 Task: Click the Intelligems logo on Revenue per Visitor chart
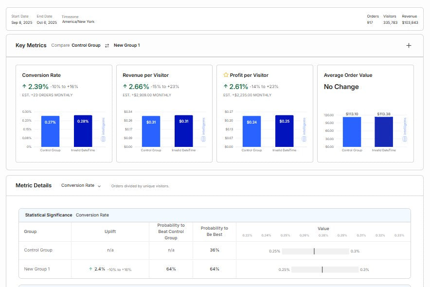(203, 130)
